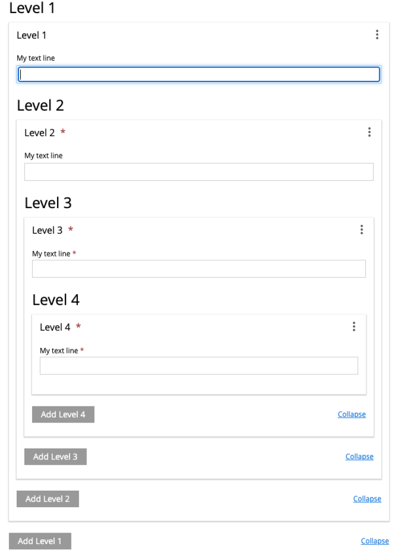Select the Level 4 card title text
Image resolution: width=398 pixels, height=556 pixels.
[x=55, y=327]
